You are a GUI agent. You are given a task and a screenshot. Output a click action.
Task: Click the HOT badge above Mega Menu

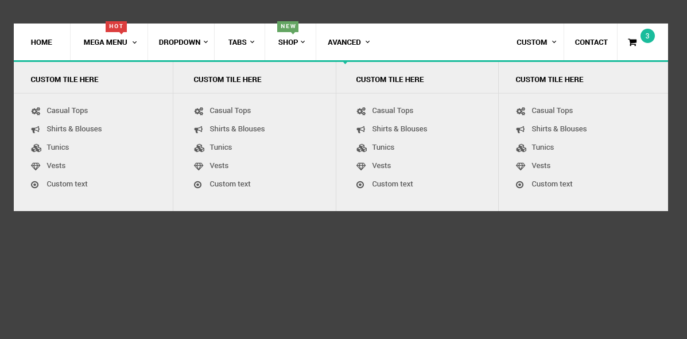point(116,26)
